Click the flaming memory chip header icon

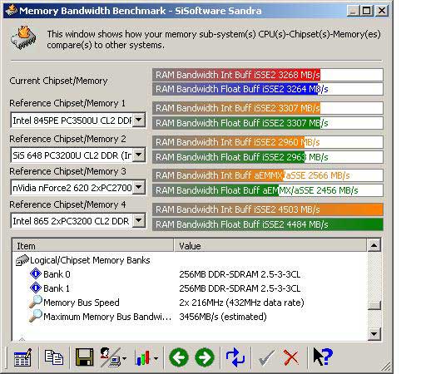(x=24, y=38)
